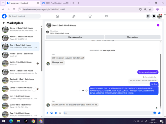The height and width of the screenshot is (124, 166).
Task: Open Steycy conversation
Action: [x=20, y=29]
